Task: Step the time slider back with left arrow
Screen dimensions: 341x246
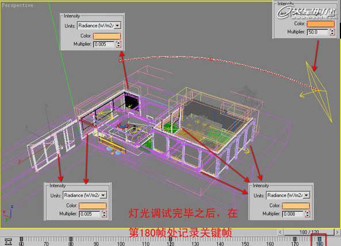Action: pos(280,232)
